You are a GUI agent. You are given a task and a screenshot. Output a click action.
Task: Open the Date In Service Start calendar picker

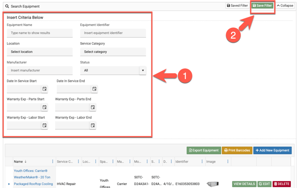pos(44,89)
